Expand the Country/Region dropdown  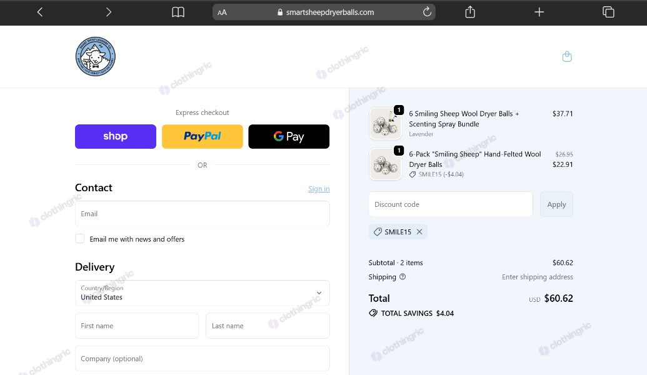pyautogui.click(x=202, y=293)
